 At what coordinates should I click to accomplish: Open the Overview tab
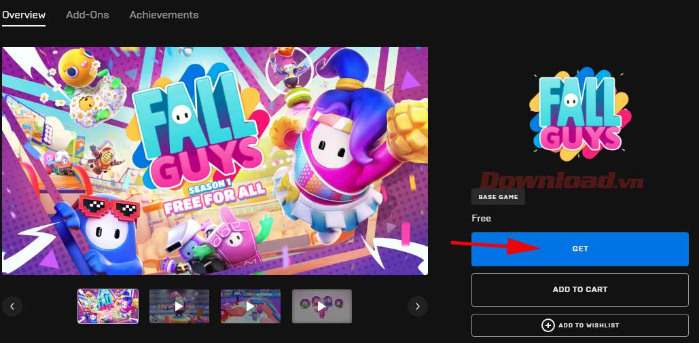point(24,15)
